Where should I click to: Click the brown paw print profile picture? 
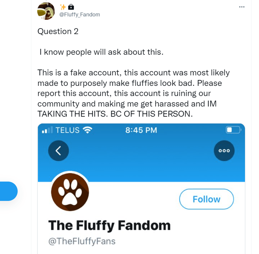(70, 192)
